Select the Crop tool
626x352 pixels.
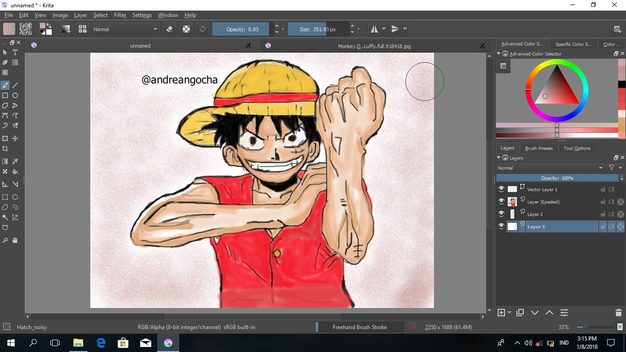click(x=5, y=148)
